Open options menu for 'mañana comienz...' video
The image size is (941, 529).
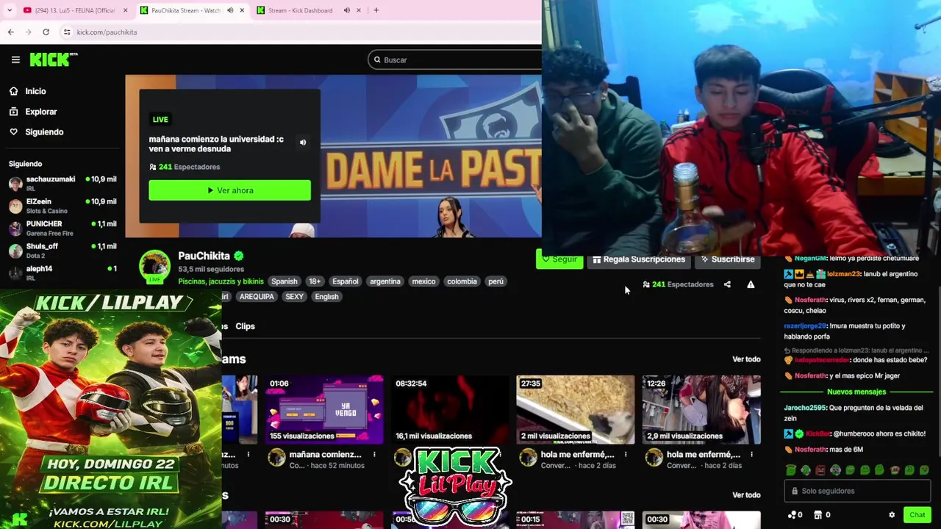point(374,455)
